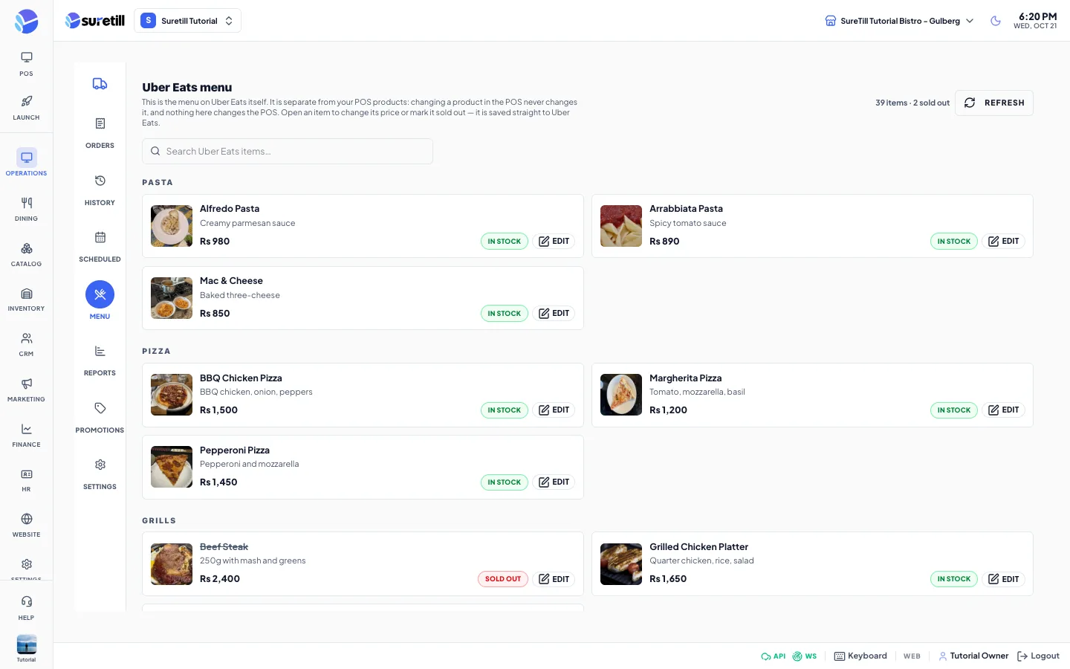Click the PIZZA section heading
Image resolution: width=1070 pixels, height=669 pixels.
pyautogui.click(x=156, y=351)
